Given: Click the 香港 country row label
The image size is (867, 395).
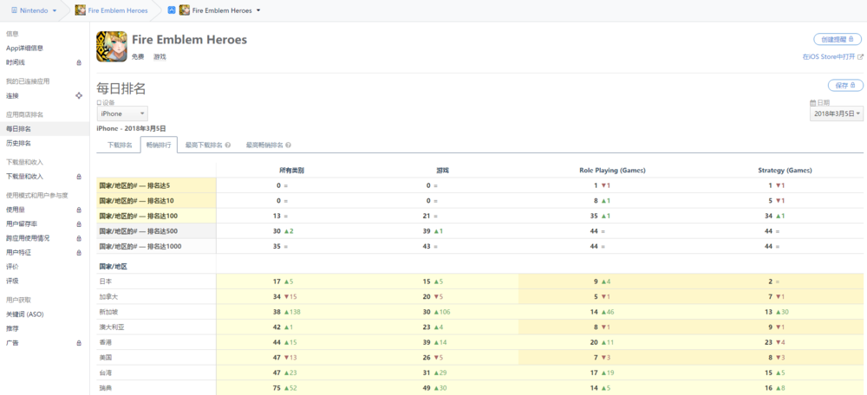Looking at the screenshot, I should 105,342.
